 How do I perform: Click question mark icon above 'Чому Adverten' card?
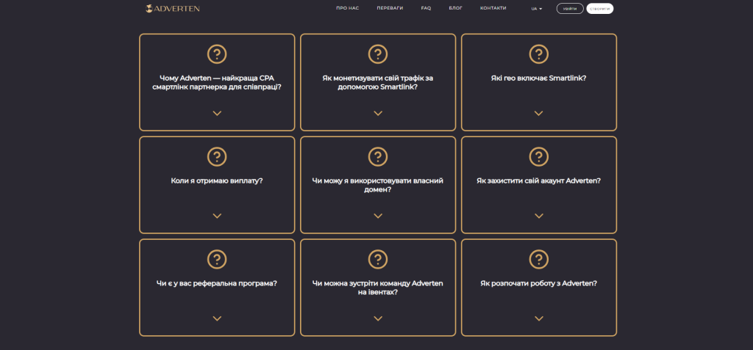click(217, 54)
